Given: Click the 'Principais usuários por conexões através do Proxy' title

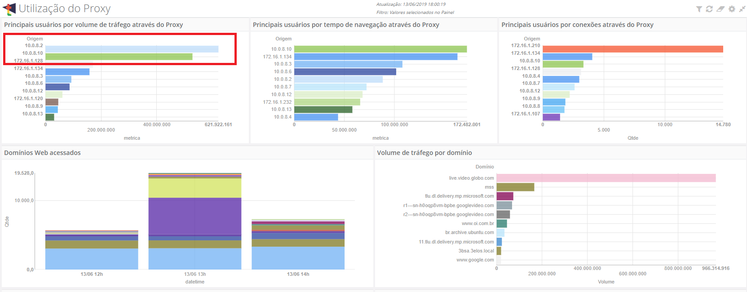Looking at the screenshot, I should coord(577,25).
